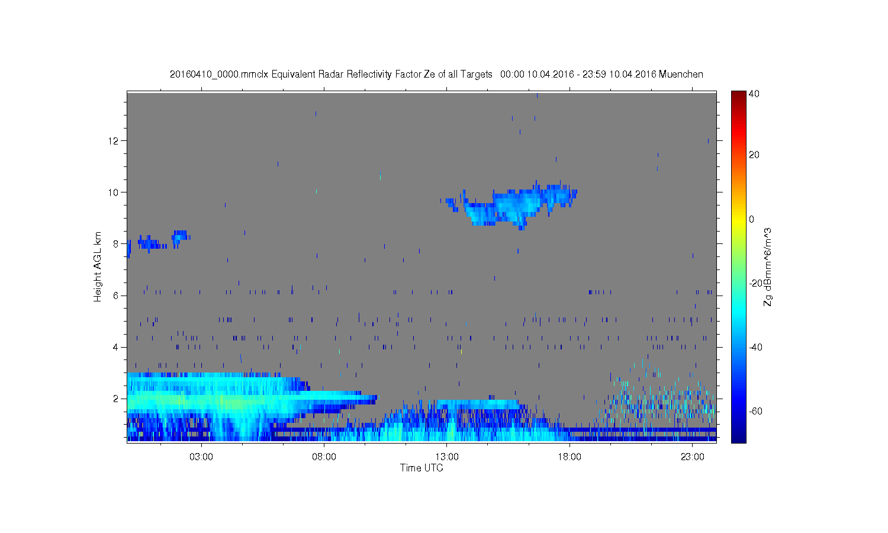The width and height of the screenshot is (888, 533).
Task: Click the 18:00 time tick label
Action: pyautogui.click(x=570, y=457)
